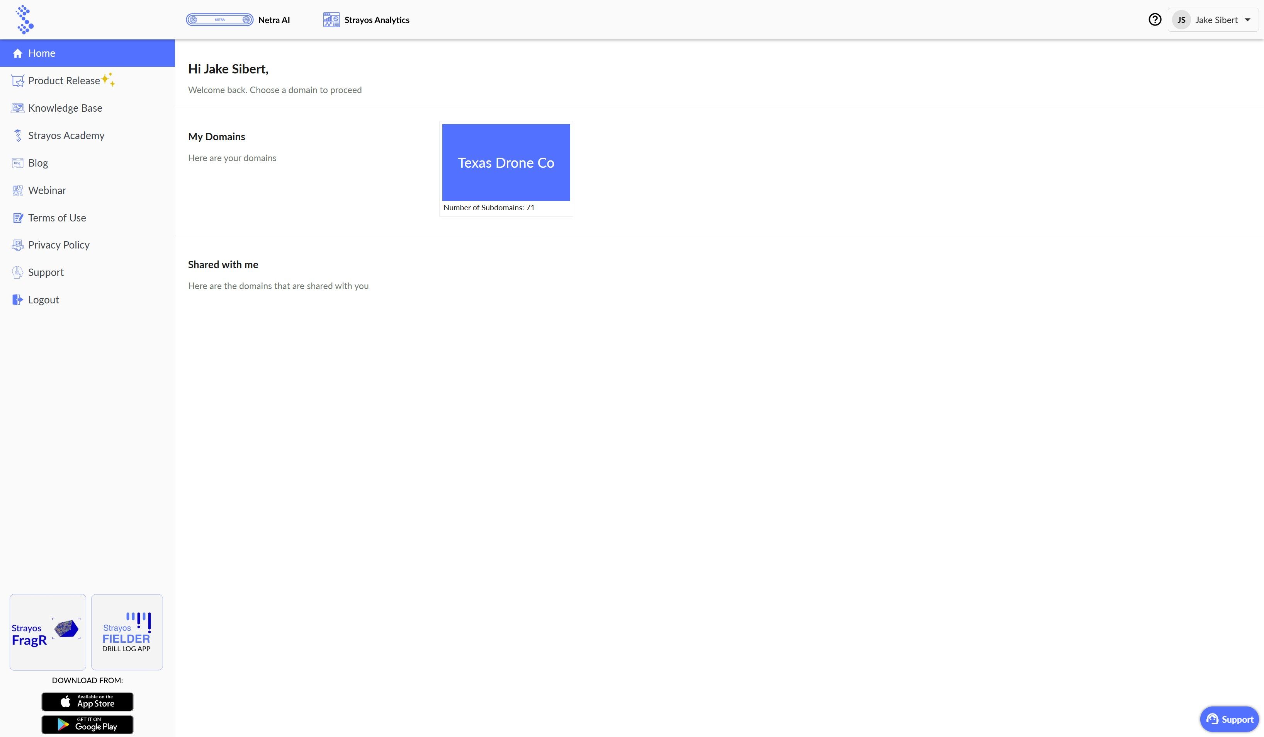Download from the App Store badge
1264x737 pixels.
87,701
